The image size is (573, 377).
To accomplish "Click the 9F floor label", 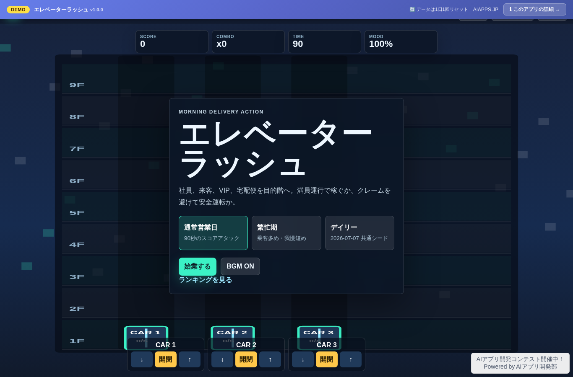I will [77, 85].
